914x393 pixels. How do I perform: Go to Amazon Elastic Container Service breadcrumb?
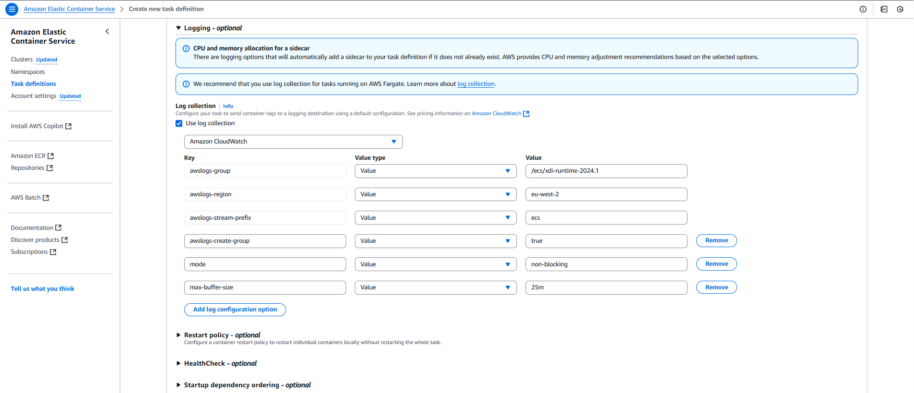click(69, 9)
